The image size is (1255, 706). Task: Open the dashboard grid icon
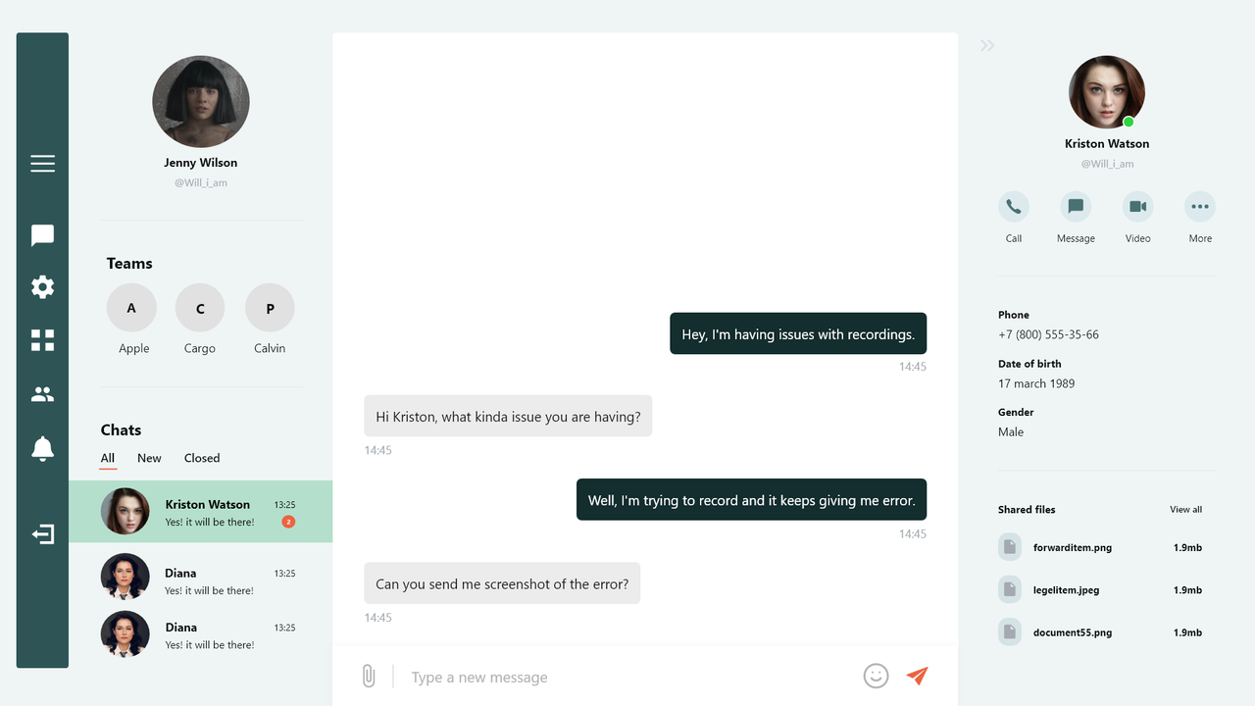tap(42, 339)
